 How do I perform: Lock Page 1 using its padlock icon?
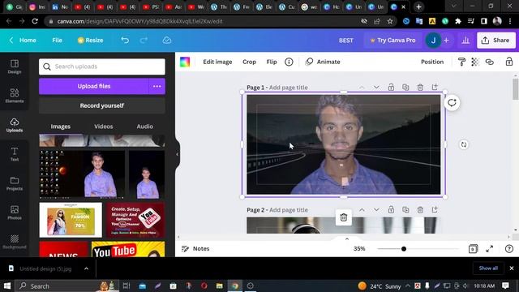click(391, 88)
